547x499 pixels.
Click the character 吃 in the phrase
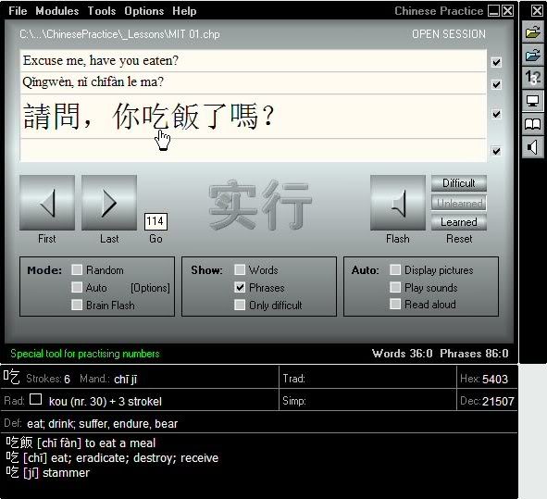155,117
